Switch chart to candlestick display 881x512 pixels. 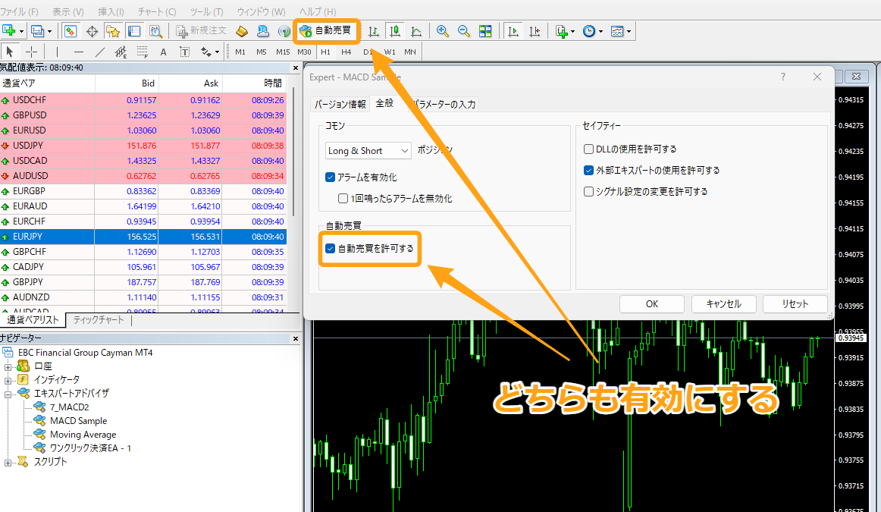click(394, 31)
